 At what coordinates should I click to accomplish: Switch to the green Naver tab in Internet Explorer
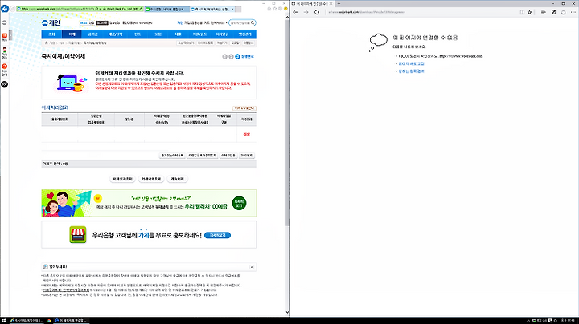pyautogui.click(x=167, y=9)
